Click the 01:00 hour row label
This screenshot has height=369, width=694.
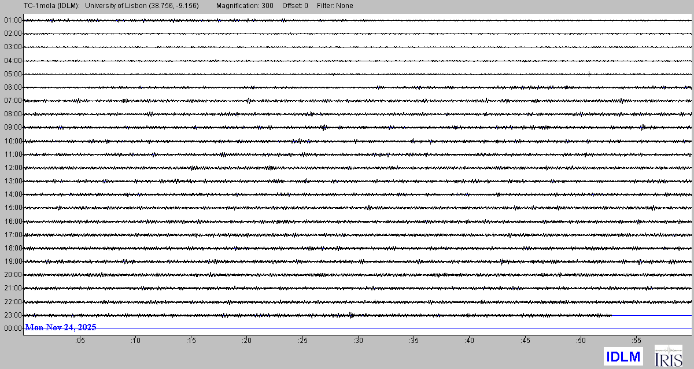(12, 20)
